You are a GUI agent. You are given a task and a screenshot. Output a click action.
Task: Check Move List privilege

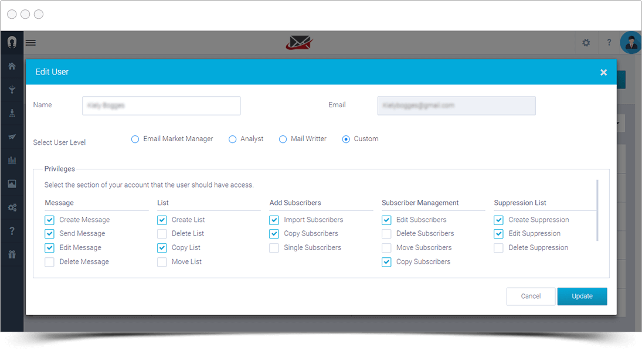click(162, 262)
